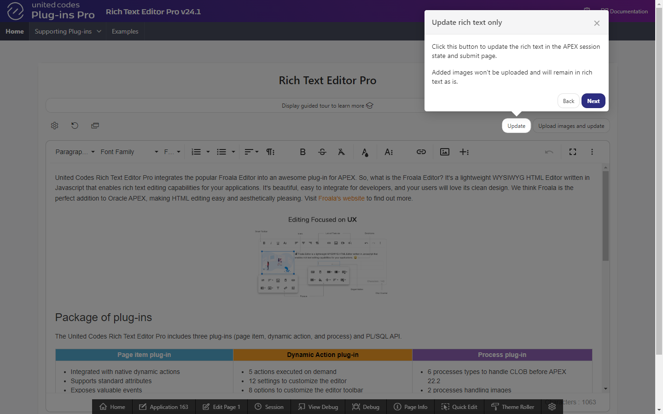Open Session in developer toolbar
Image resolution: width=663 pixels, height=414 pixels.
click(269, 407)
